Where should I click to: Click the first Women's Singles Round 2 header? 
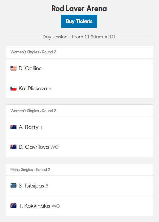coord(33,52)
